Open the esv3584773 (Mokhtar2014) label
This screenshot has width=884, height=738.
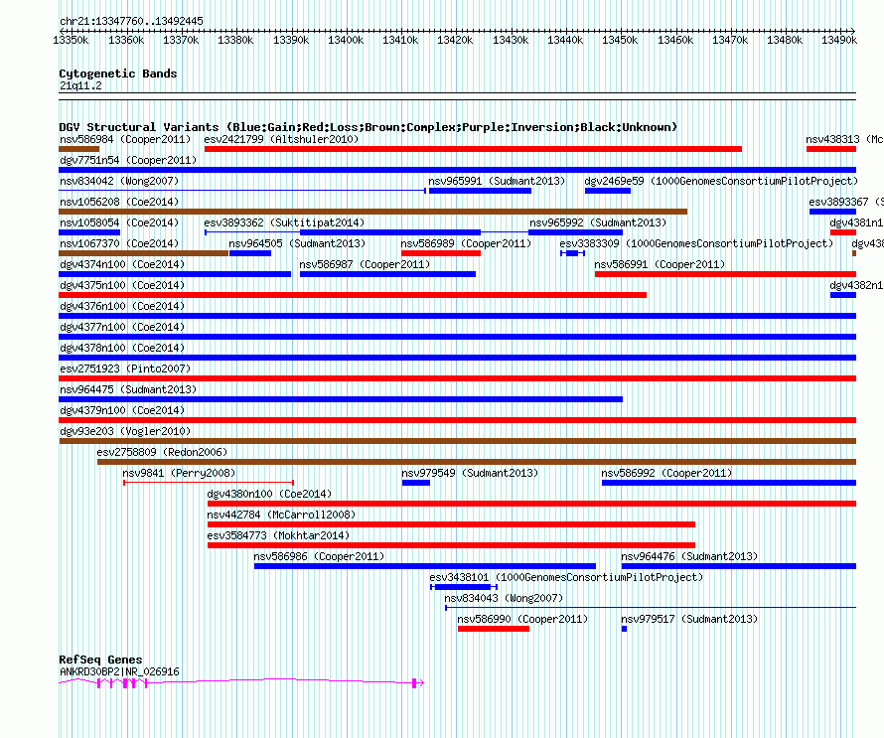click(x=278, y=535)
